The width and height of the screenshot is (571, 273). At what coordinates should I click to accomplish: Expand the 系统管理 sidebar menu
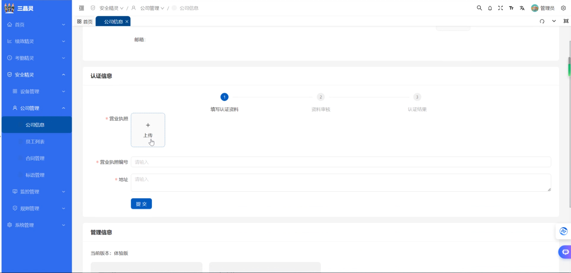click(37, 225)
